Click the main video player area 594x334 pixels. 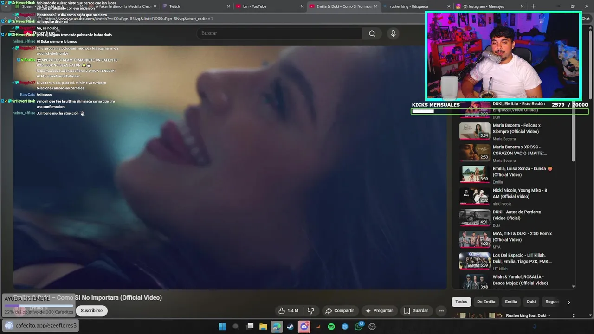[x=230, y=167]
